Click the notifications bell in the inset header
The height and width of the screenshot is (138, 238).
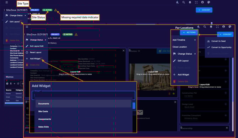(x=211, y=27)
